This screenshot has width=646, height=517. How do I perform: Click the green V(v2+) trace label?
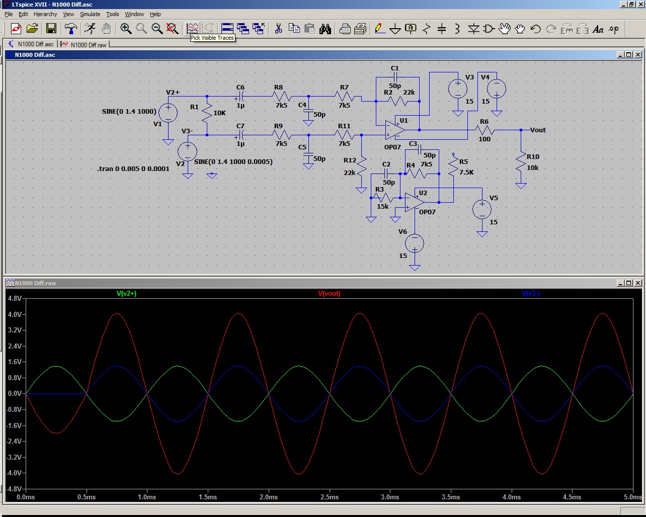point(126,294)
